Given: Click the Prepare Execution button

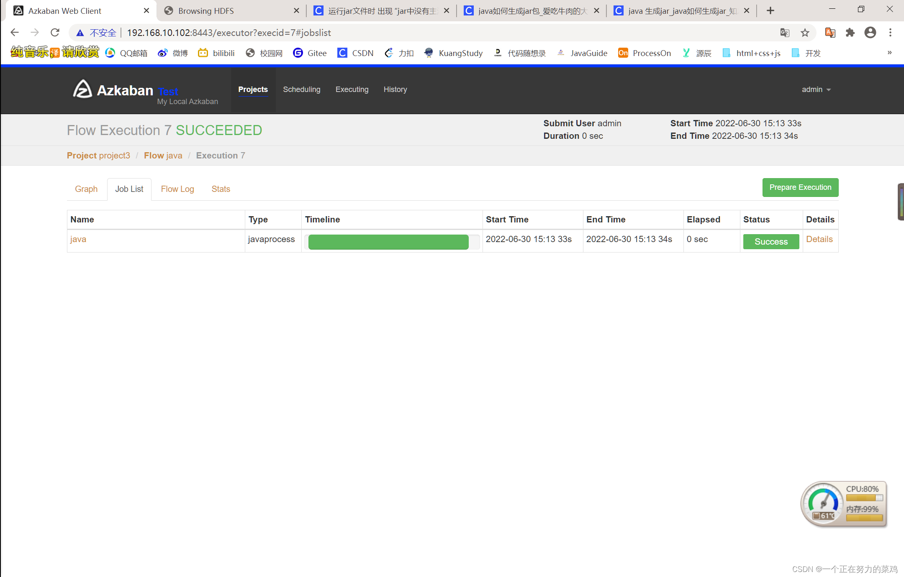Looking at the screenshot, I should point(801,187).
